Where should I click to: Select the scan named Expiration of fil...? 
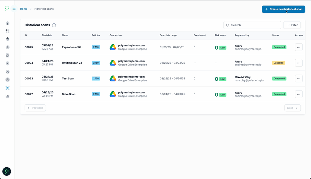tap(72, 47)
